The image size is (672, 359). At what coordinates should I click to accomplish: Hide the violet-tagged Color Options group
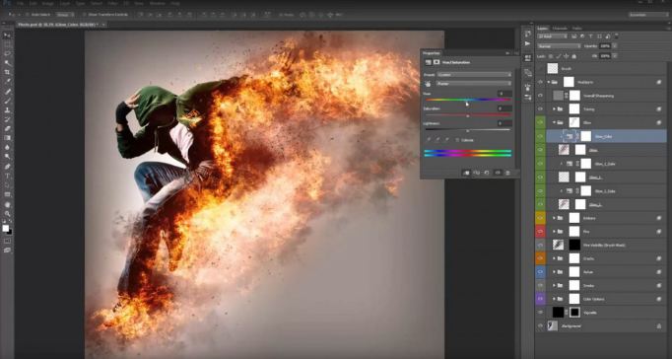tap(540, 299)
